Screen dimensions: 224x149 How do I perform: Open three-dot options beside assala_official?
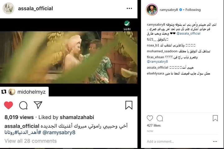[129, 8]
